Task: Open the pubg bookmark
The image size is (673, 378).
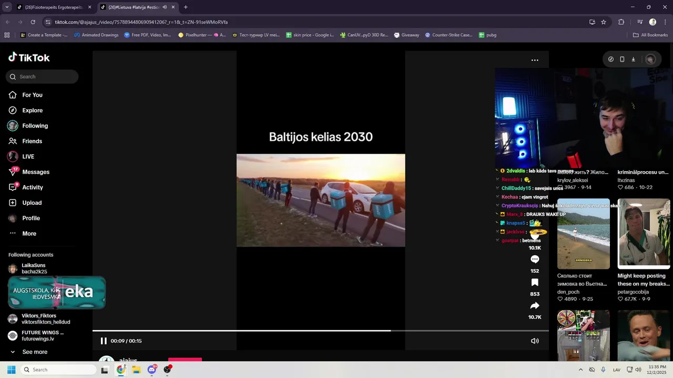Action: [487, 35]
